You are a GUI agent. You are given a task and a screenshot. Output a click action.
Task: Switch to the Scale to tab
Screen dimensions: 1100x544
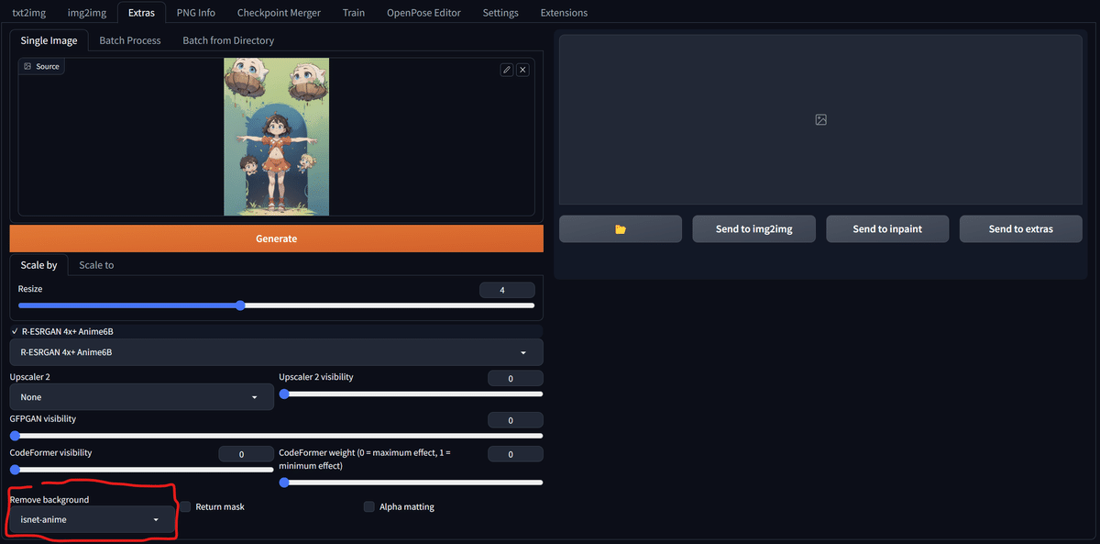[x=96, y=265]
